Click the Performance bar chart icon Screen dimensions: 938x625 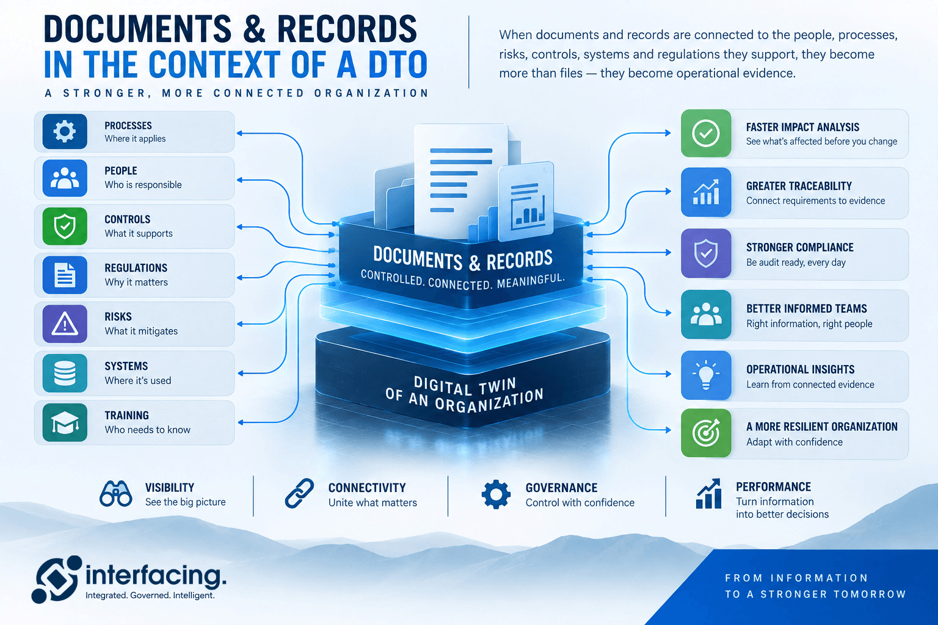tap(708, 494)
